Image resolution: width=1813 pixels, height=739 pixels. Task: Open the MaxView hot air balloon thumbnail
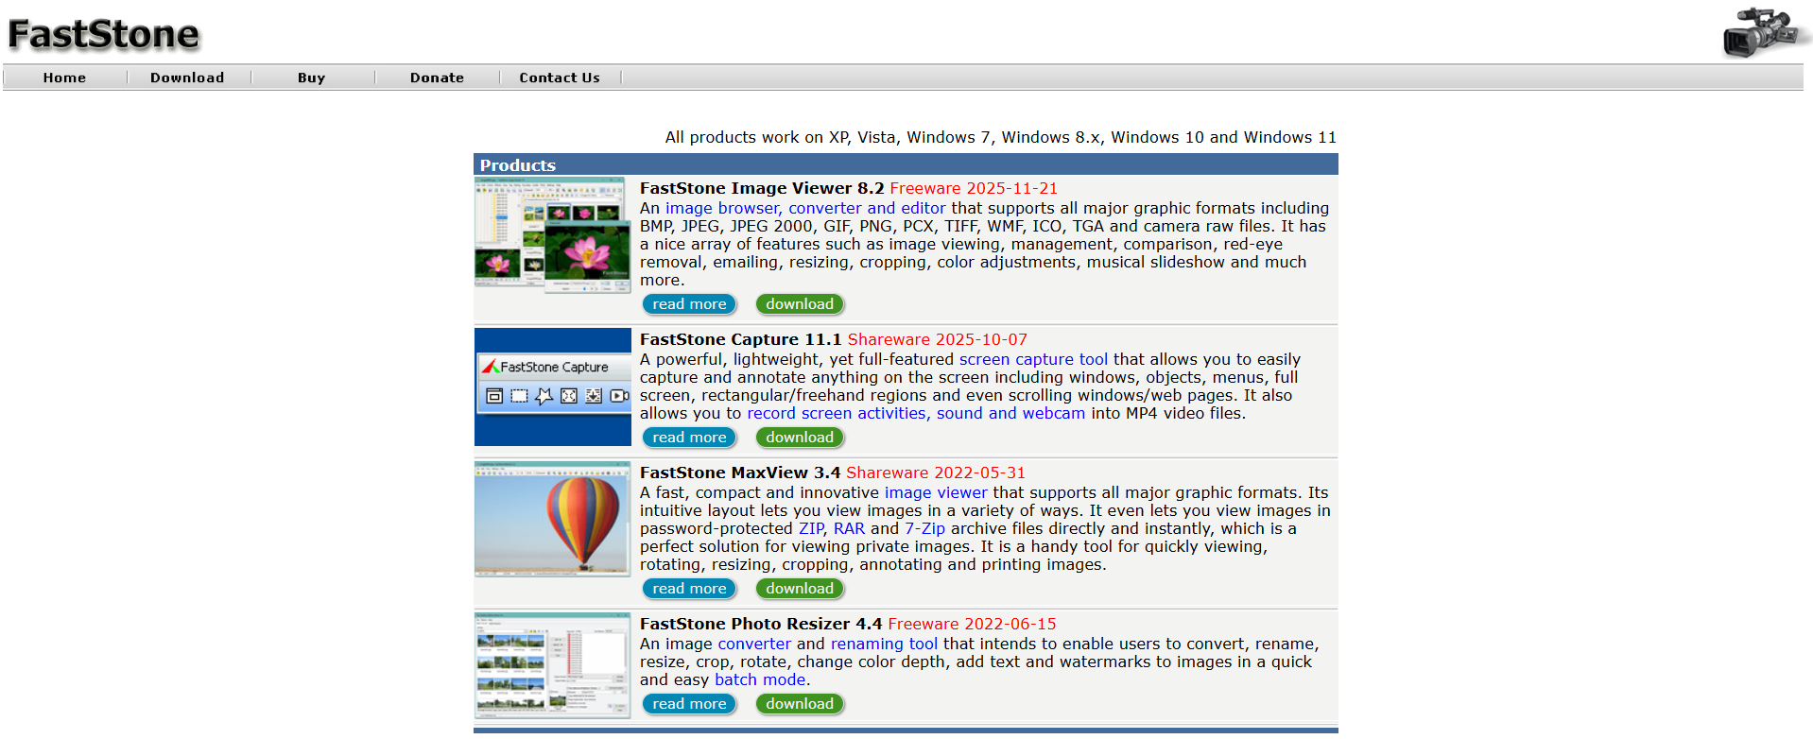[x=552, y=519]
